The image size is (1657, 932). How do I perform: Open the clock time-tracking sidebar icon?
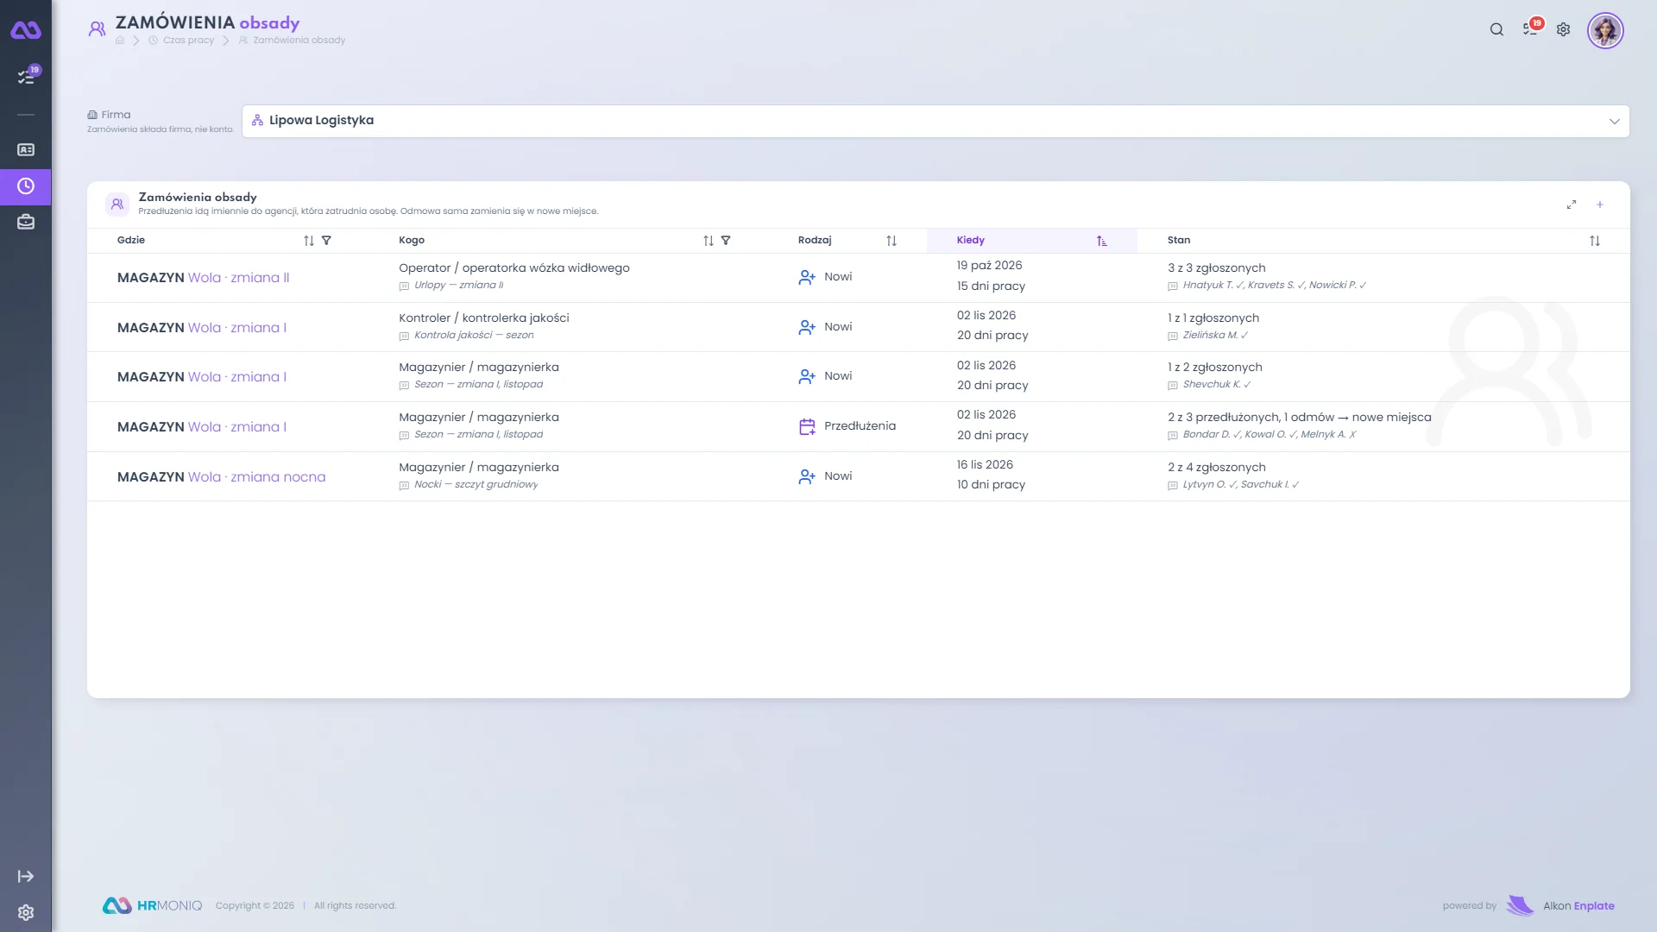point(26,186)
